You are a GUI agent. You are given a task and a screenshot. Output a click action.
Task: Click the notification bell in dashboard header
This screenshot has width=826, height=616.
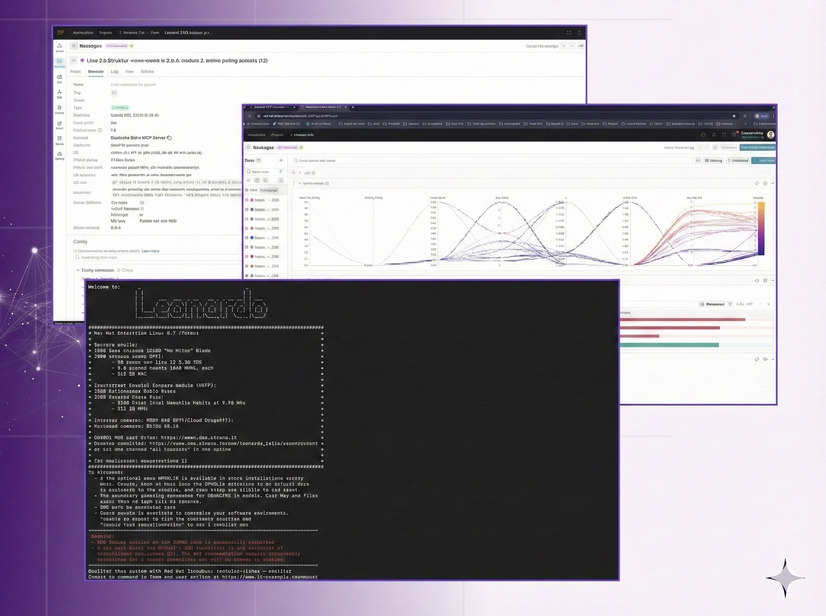(x=714, y=135)
